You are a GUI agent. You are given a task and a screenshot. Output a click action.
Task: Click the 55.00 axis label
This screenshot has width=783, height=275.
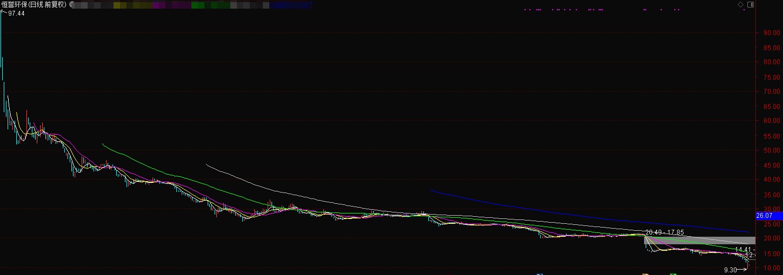point(771,135)
